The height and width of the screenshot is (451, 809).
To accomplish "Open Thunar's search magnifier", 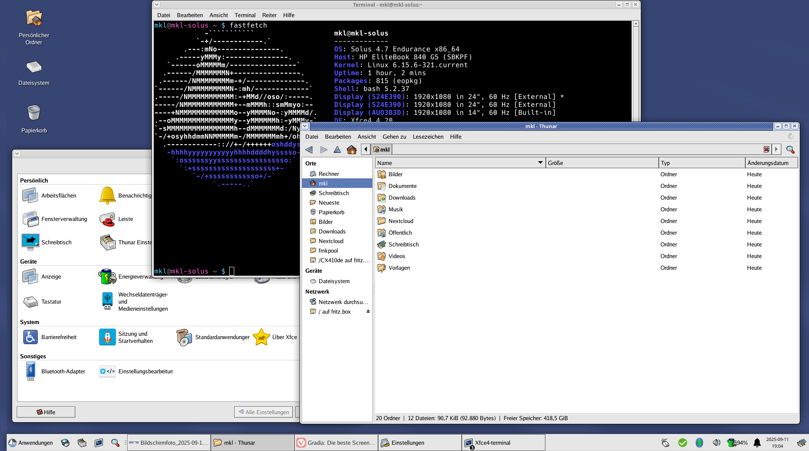I will point(790,149).
